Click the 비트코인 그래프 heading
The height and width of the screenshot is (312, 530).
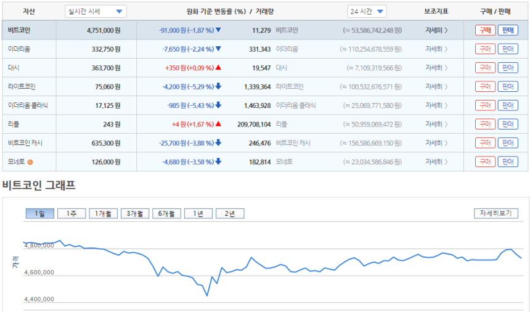[39, 185]
